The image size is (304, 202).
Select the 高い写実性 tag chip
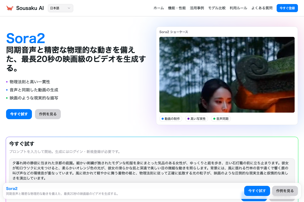click(197, 119)
